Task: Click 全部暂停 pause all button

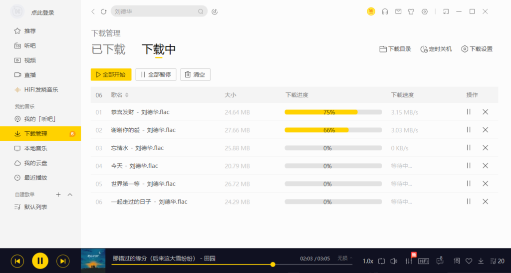Action: click(156, 74)
